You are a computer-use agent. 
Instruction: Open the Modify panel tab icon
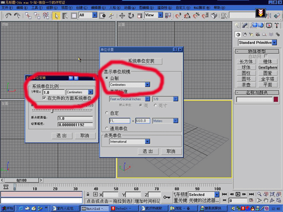pyautogui.click(x=245, y=25)
